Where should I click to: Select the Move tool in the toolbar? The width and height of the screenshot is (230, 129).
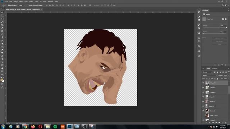pos(2,13)
